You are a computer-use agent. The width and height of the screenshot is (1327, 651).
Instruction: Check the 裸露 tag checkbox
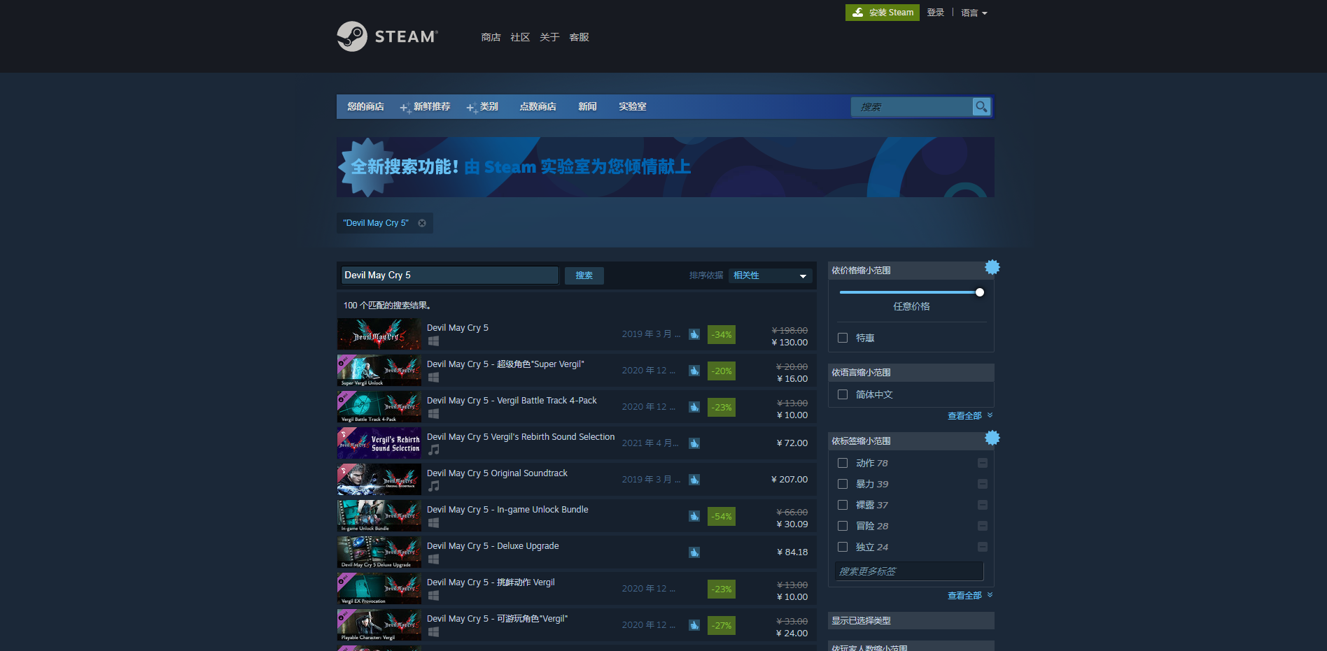point(843,505)
